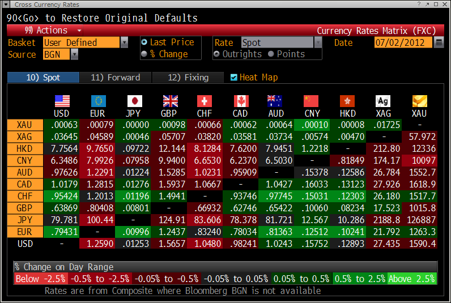Open the 12) Fixing tab
The height and width of the screenshot is (303, 451).
coord(188,78)
